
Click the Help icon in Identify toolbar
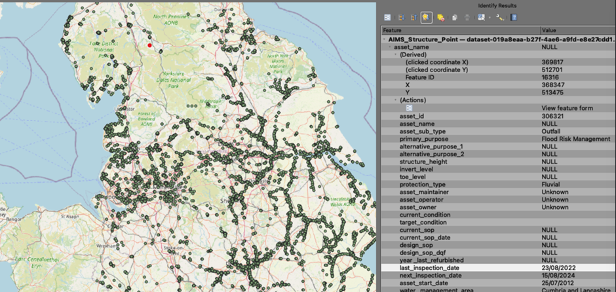click(513, 18)
